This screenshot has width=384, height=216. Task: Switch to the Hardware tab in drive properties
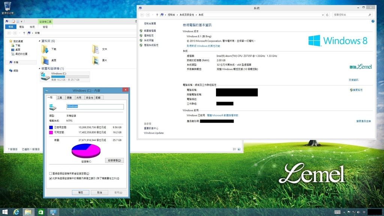pos(69,98)
